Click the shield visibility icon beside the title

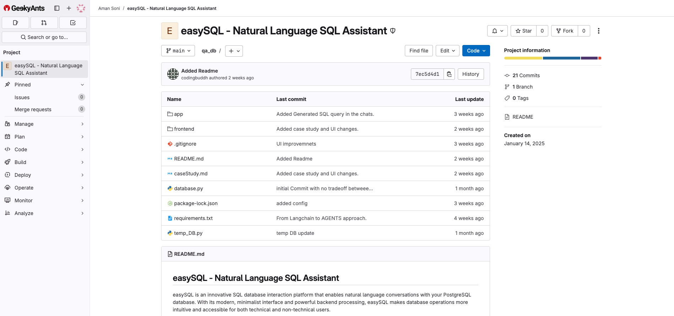(x=393, y=31)
